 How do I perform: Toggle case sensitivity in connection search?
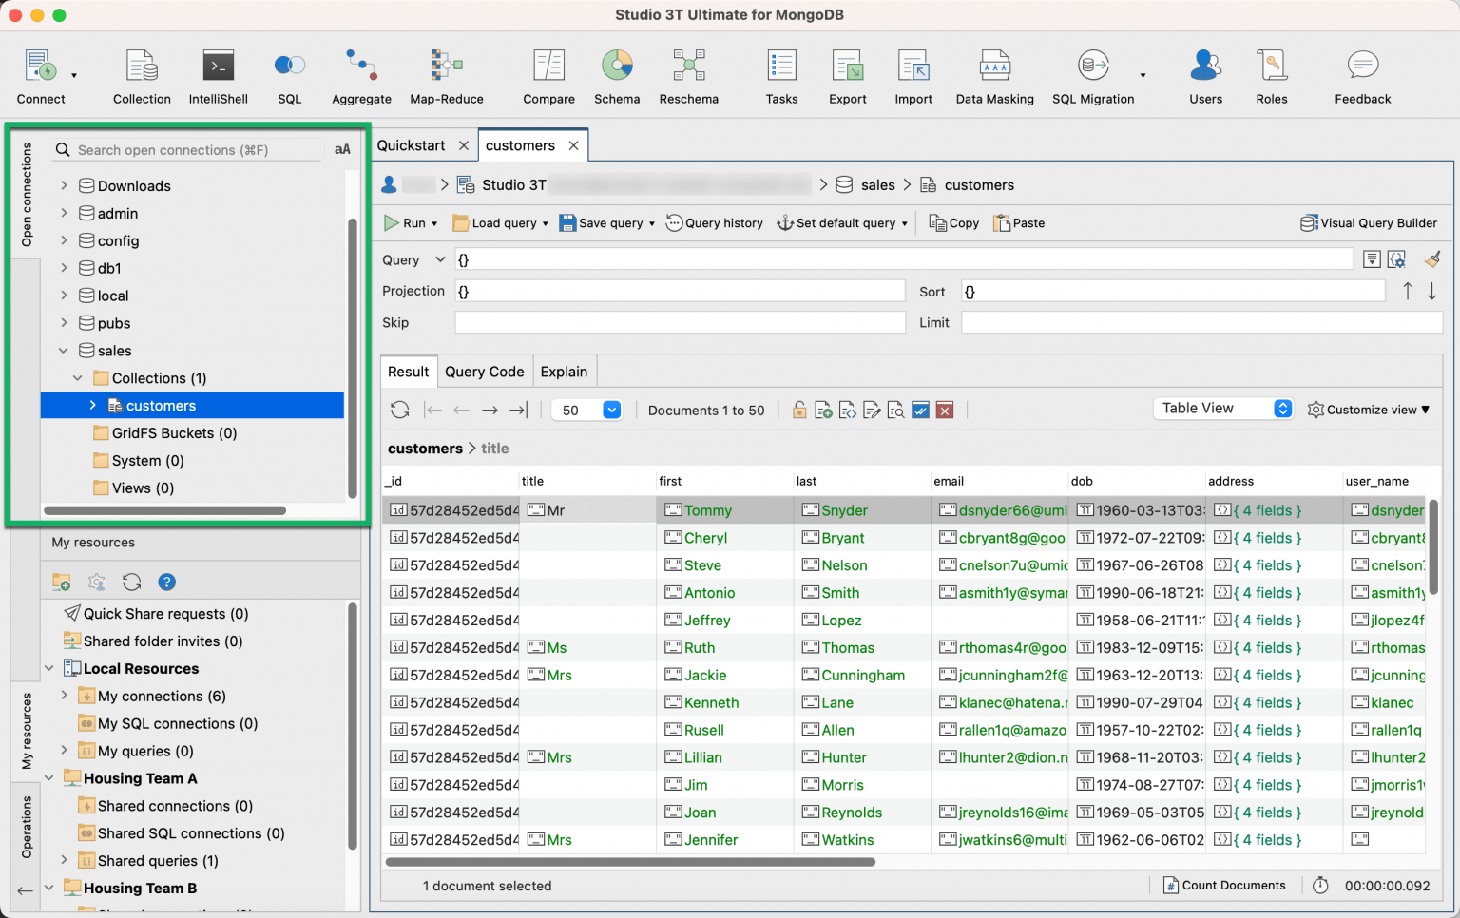pos(341,149)
